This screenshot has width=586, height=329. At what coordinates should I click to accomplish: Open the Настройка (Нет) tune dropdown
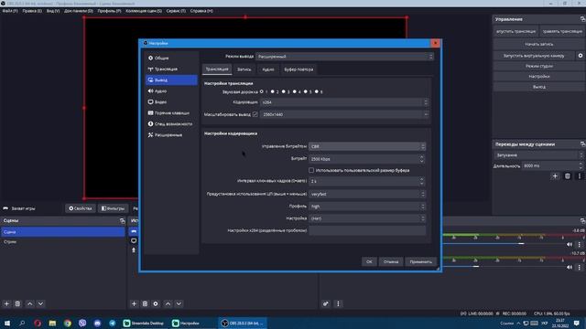(x=367, y=218)
